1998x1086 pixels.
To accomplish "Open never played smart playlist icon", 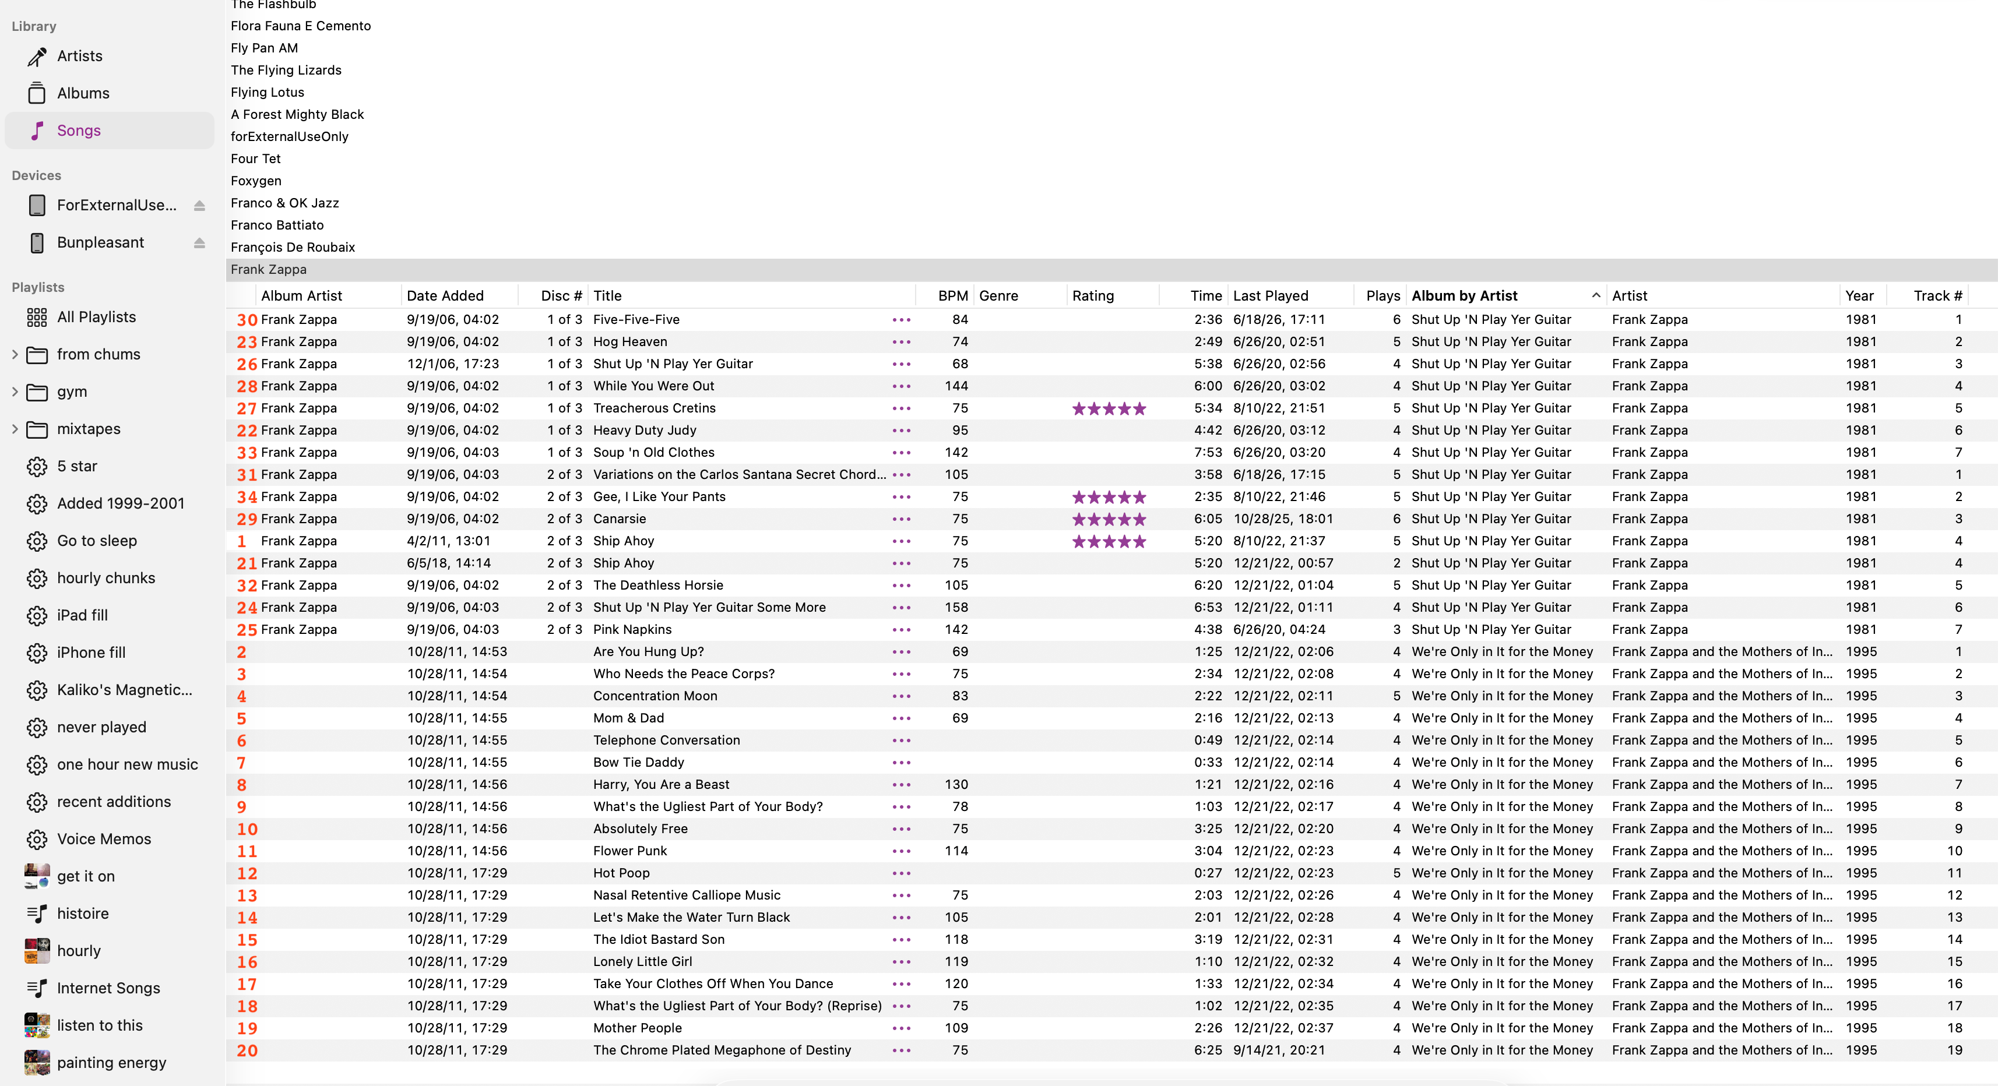I will coord(37,727).
